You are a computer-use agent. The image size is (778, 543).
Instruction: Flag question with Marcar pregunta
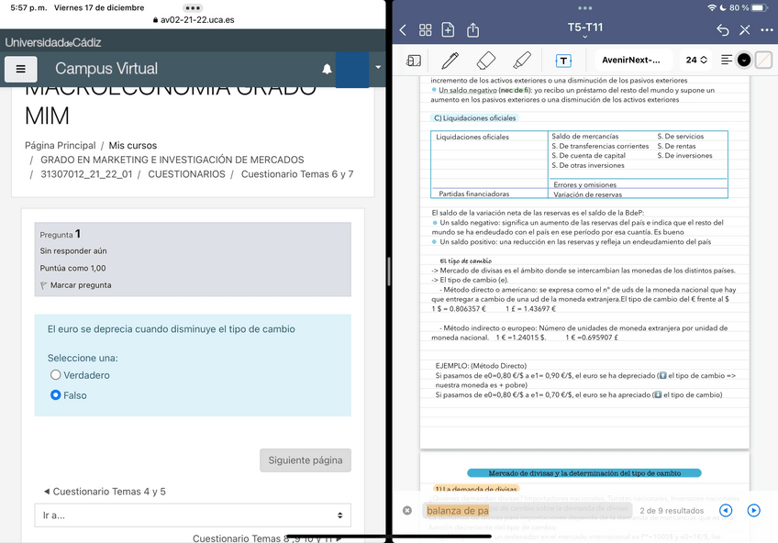tap(76, 285)
